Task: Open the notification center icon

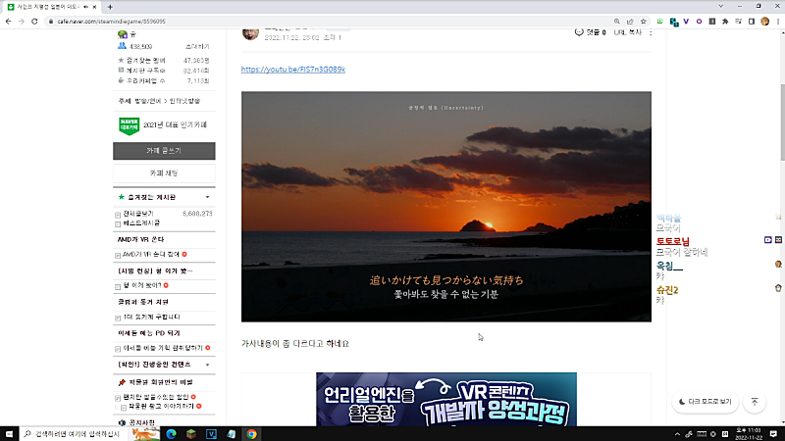Action: (x=773, y=434)
